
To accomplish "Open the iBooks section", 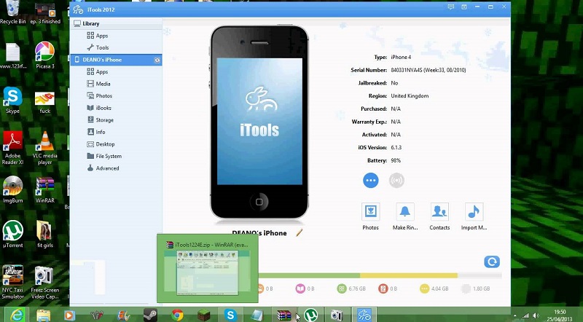I will 99,108.
